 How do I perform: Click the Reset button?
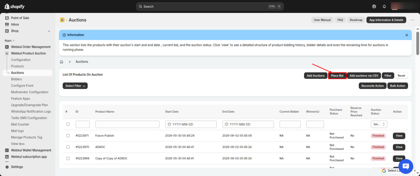(x=401, y=76)
